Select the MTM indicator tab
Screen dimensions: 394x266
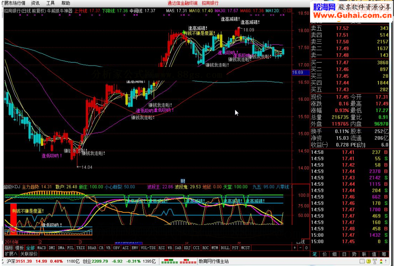[x=215, y=248]
